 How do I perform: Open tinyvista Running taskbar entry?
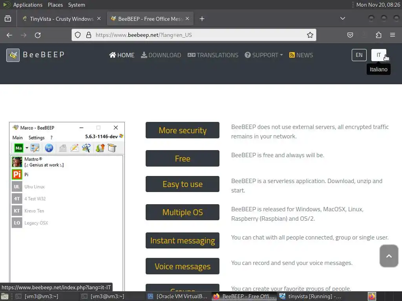(310, 296)
